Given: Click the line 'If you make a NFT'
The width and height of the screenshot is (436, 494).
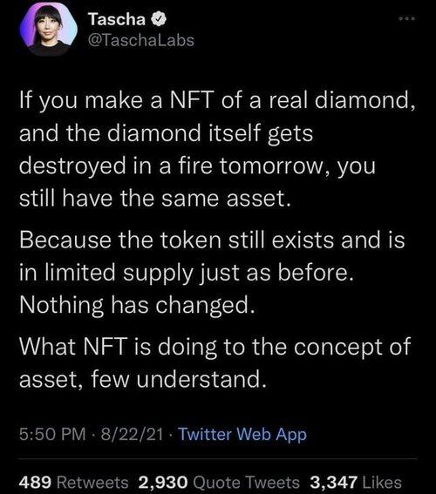Looking at the screenshot, I should (217, 101).
